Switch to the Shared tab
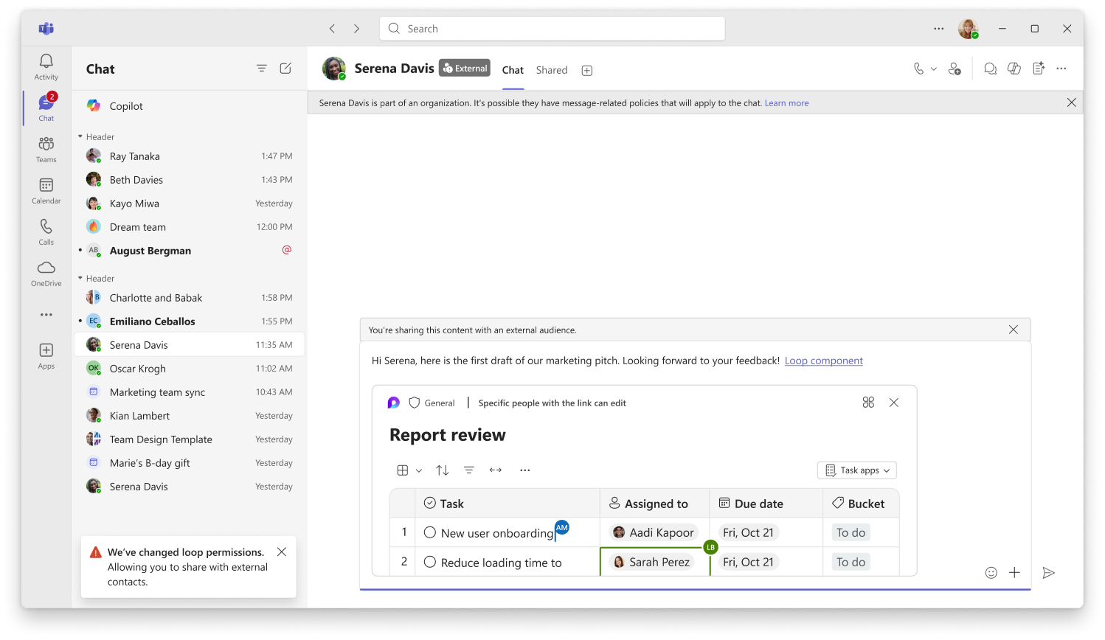Screen dimensions: 1105x640 pos(551,70)
